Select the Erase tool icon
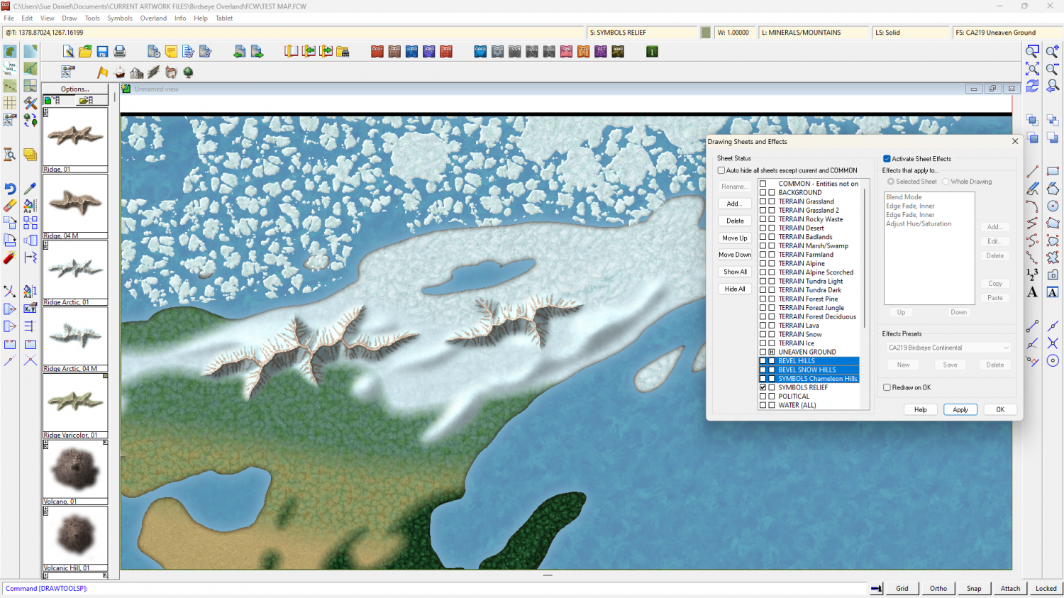The image size is (1064, 598). (x=10, y=206)
